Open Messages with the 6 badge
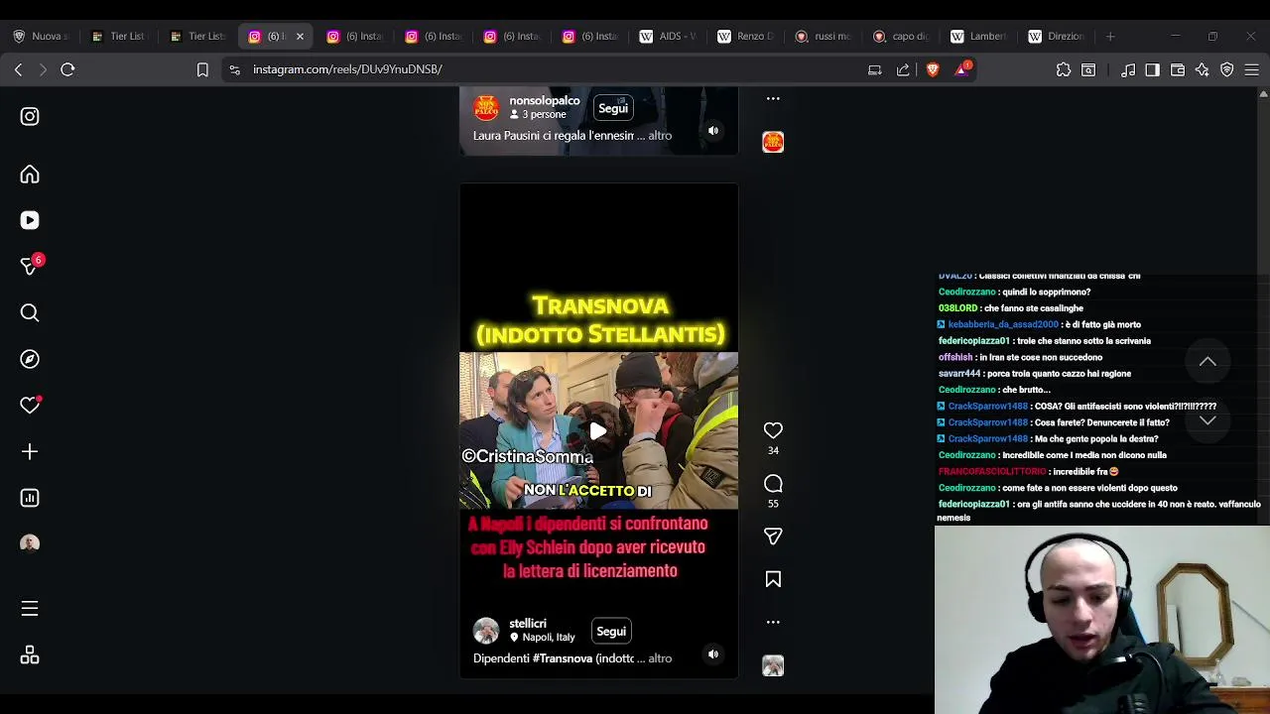 [30, 266]
